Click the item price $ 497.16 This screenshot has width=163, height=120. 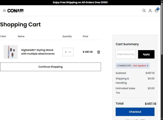(88, 52)
